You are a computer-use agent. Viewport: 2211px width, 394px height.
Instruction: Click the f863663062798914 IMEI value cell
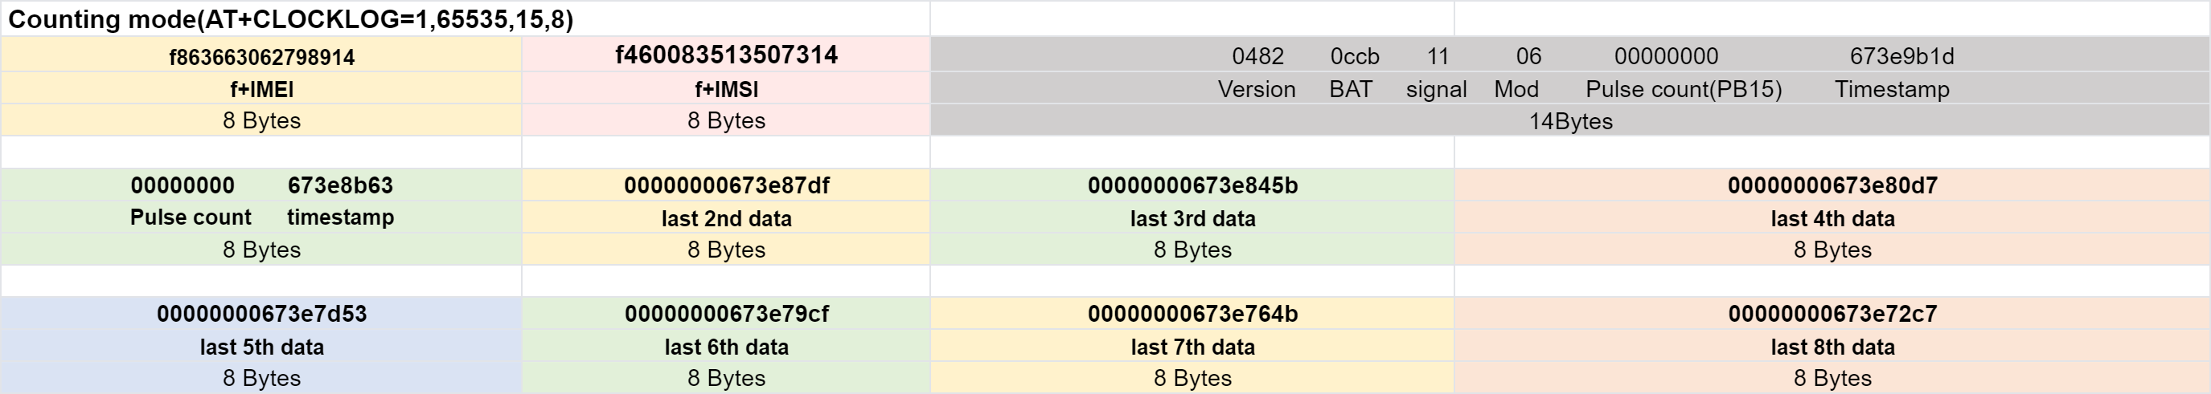point(262,55)
